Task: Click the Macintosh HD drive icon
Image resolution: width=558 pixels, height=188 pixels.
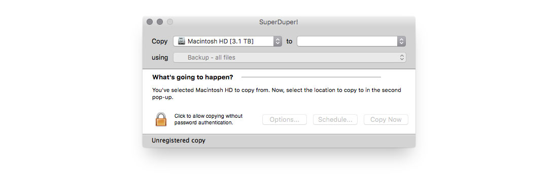Action: [182, 41]
